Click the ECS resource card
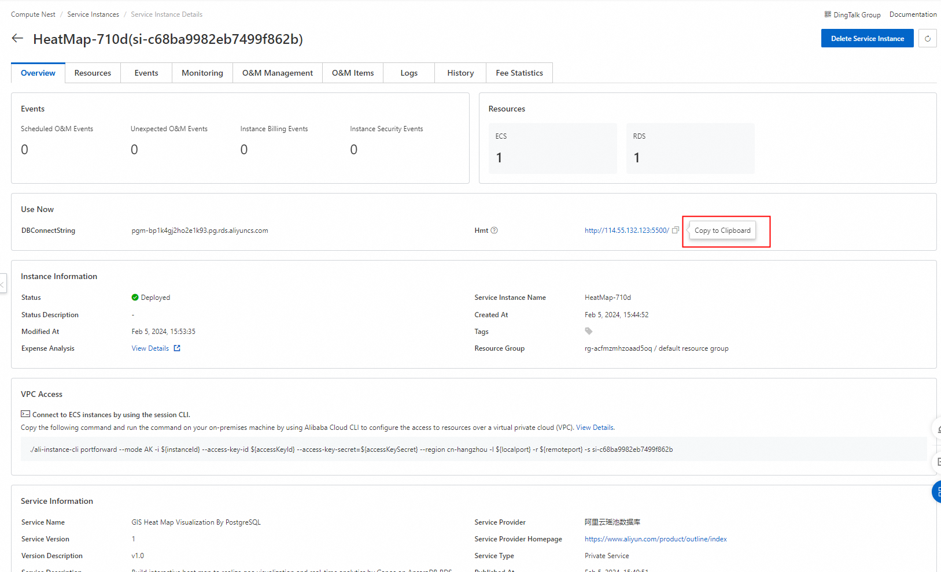The width and height of the screenshot is (941, 572). click(553, 148)
